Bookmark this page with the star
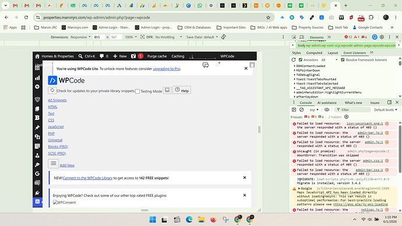Viewport: 402px width, 226px height. [x=268, y=17]
